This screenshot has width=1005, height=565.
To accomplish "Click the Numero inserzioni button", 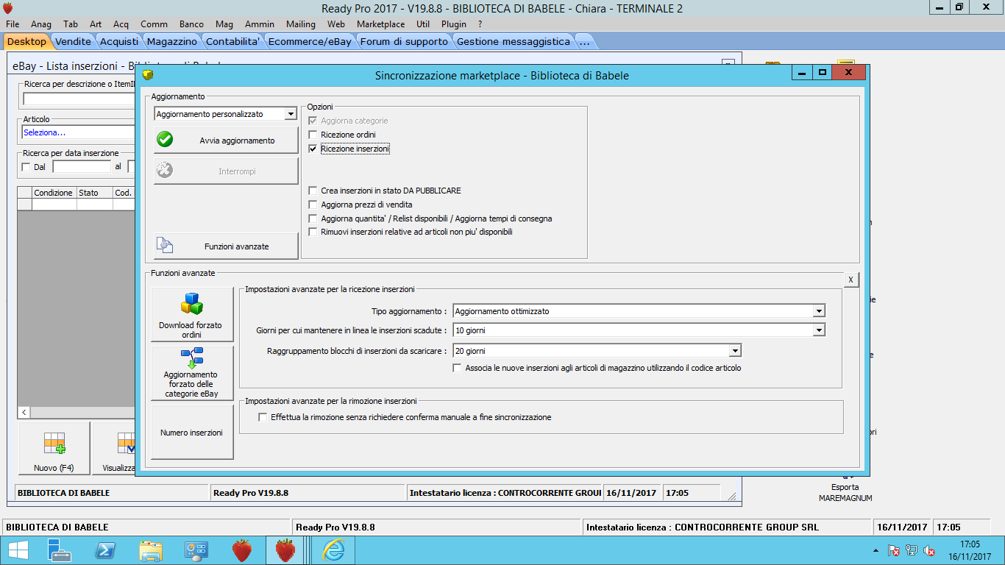I will [x=192, y=433].
